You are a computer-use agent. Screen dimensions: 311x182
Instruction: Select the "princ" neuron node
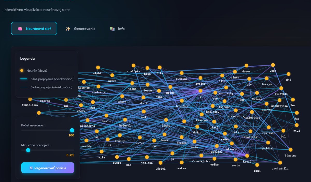170,87
